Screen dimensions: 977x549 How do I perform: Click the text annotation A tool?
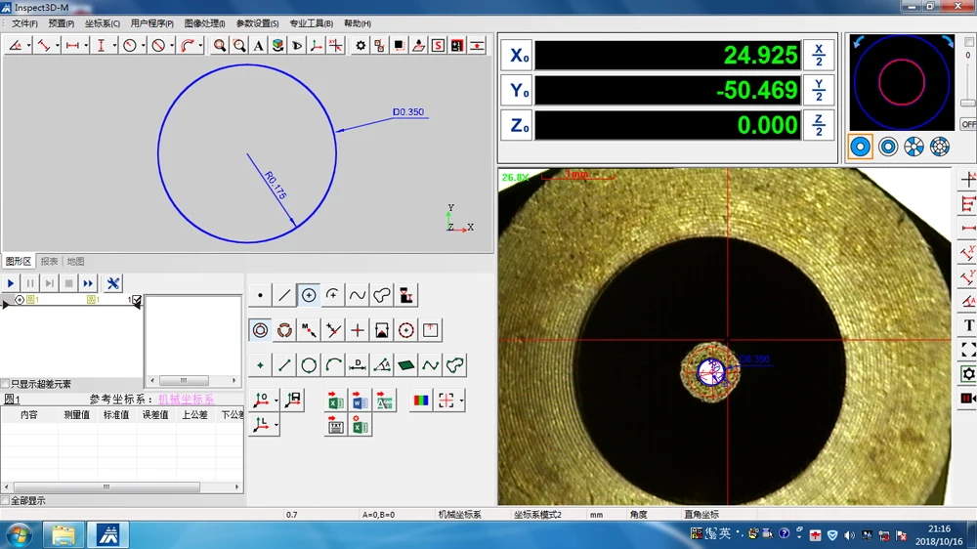258,46
